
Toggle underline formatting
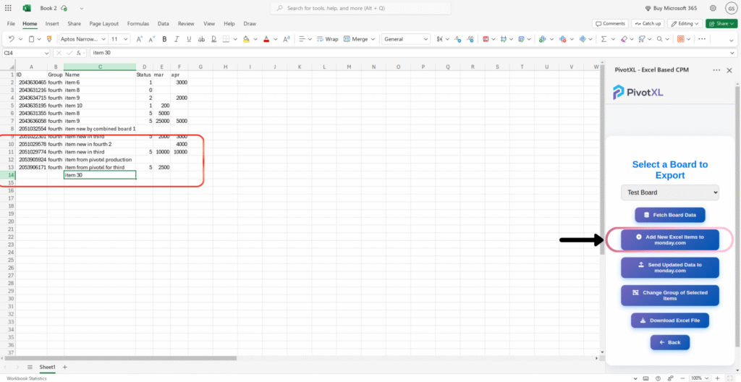coord(189,39)
